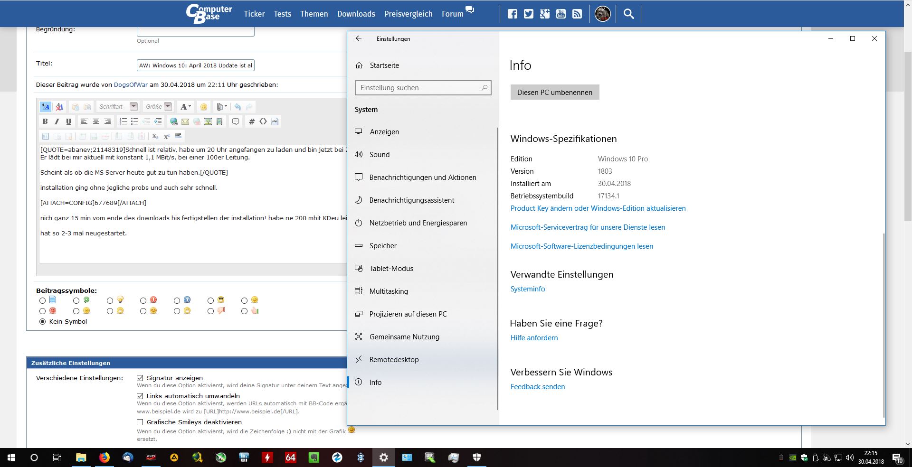Select the light bulb post symbol

click(110, 300)
